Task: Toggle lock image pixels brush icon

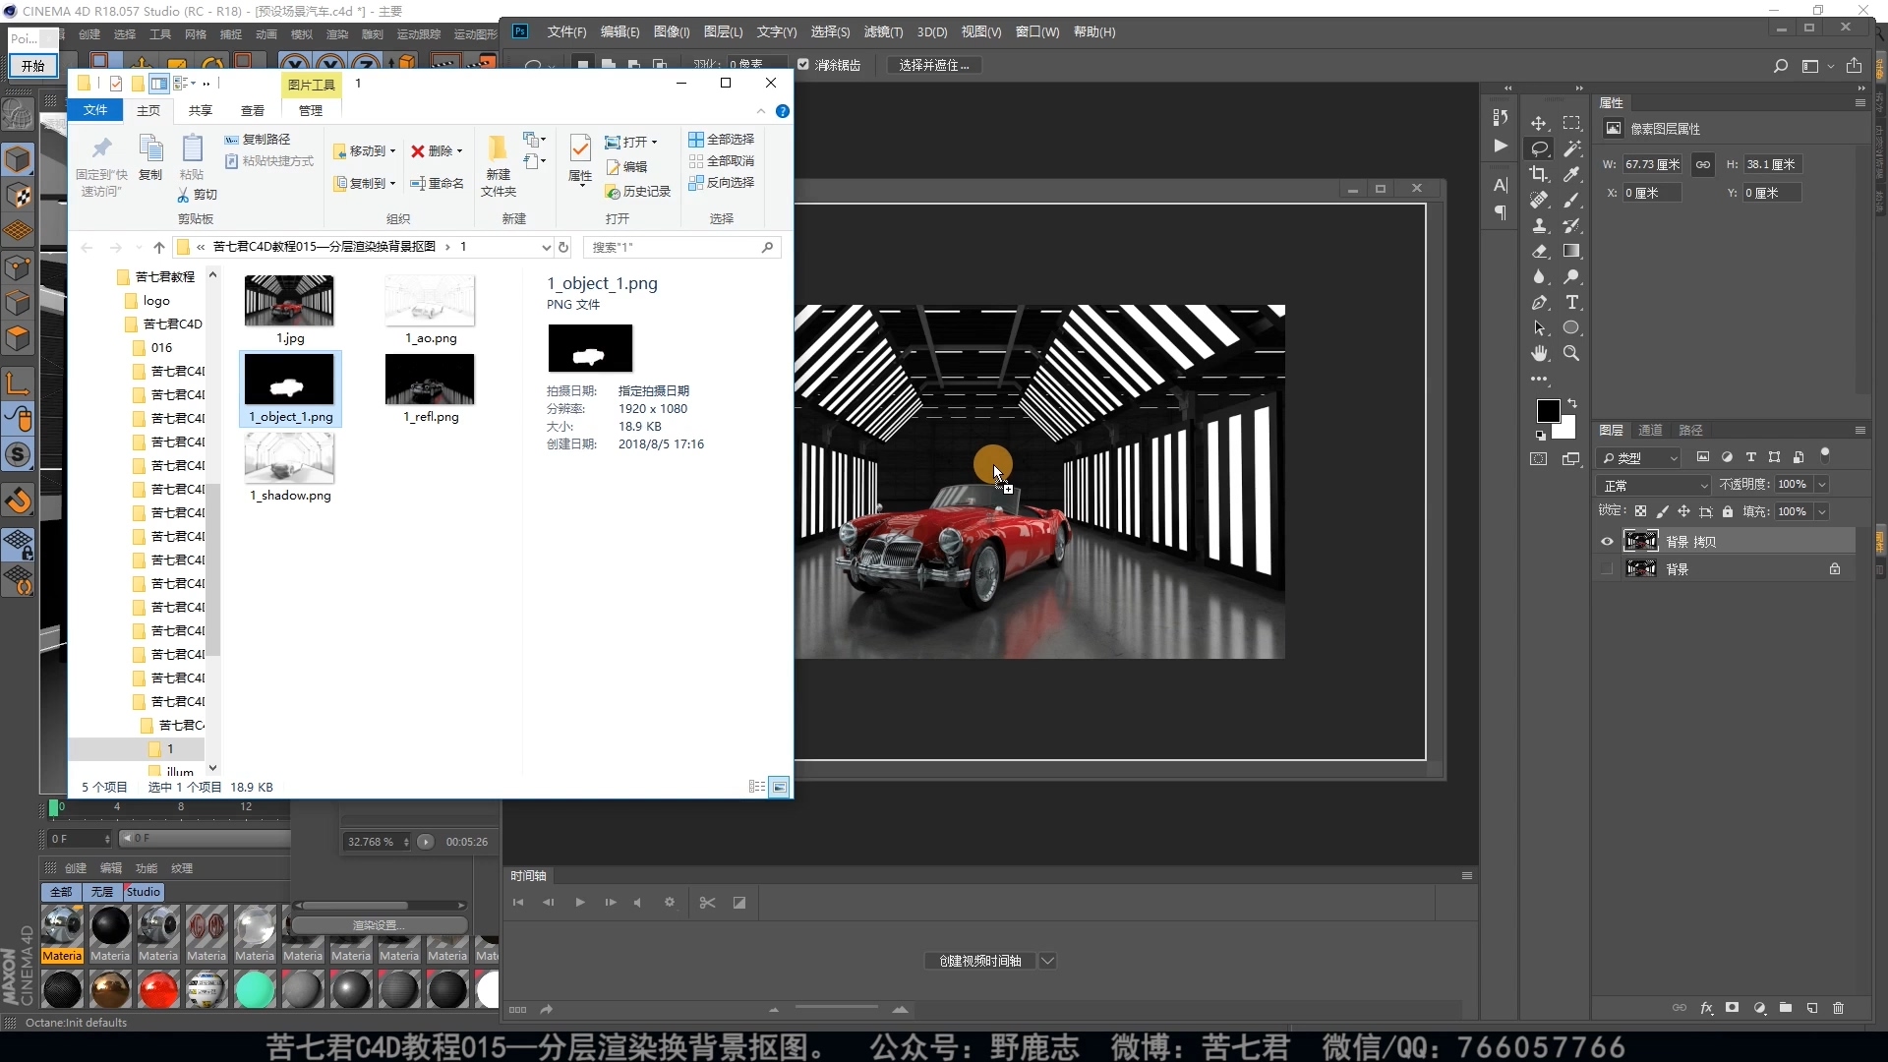Action: pyautogui.click(x=1662, y=511)
